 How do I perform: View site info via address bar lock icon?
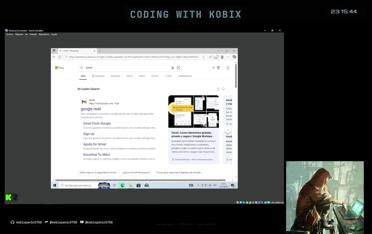coord(67,57)
